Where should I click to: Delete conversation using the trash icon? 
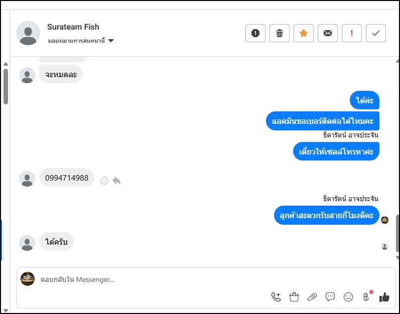[280, 33]
